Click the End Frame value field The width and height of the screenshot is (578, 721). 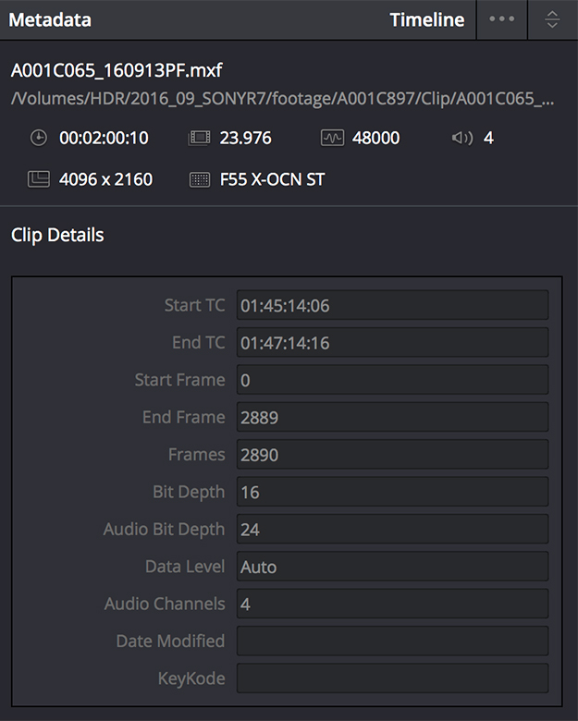(x=392, y=417)
